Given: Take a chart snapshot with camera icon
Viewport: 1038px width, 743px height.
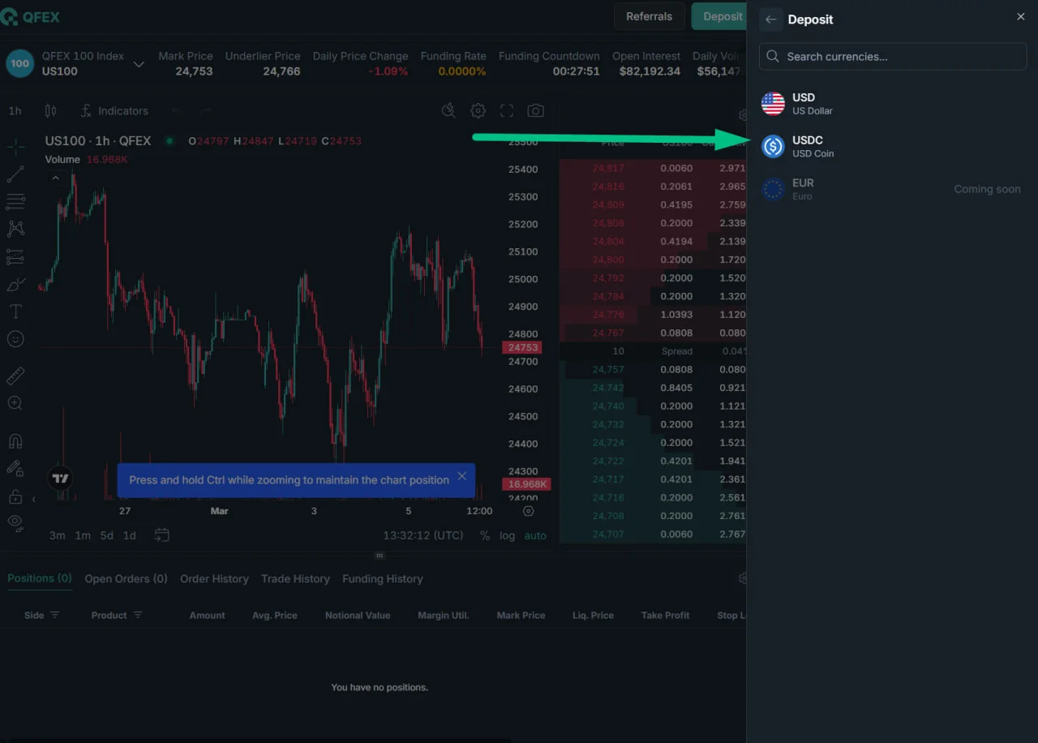Looking at the screenshot, I should [535, 111].
